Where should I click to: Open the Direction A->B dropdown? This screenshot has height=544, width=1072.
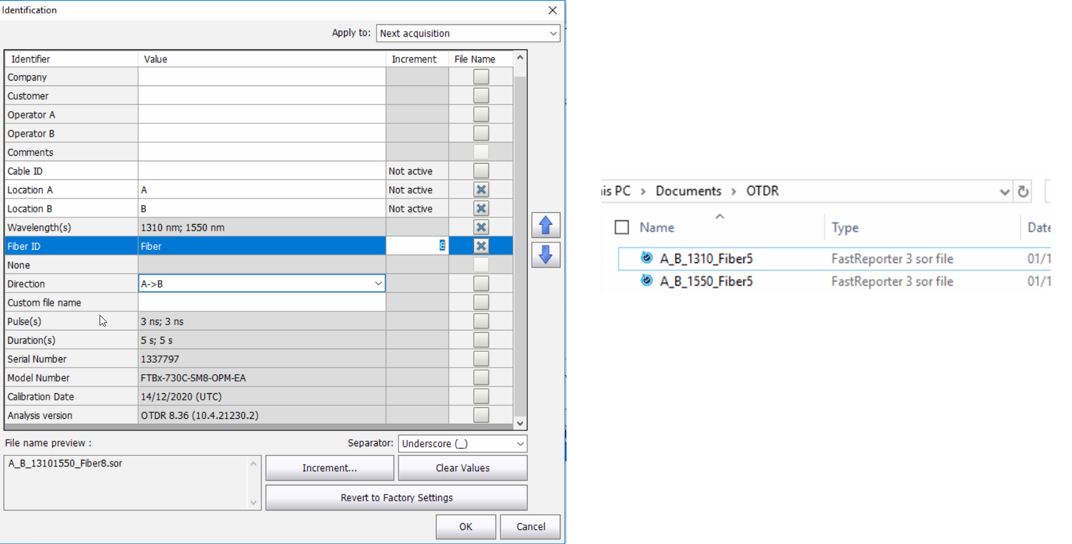pyautogui.click(x=262, y=283)
